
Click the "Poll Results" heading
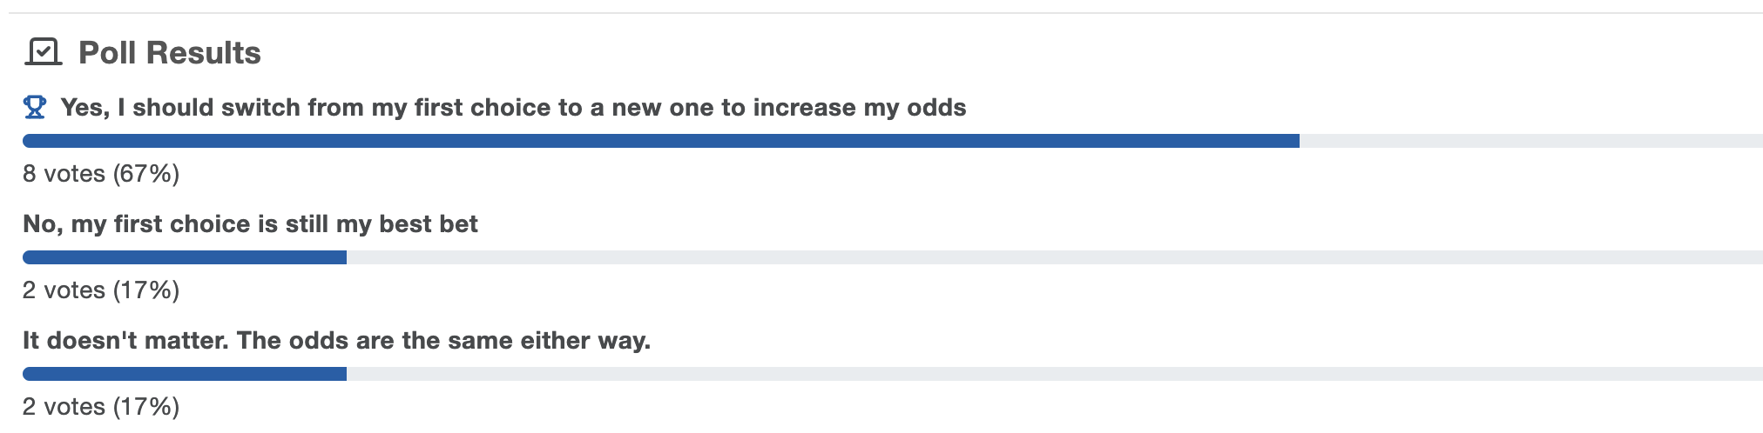(x=170, y=53)
